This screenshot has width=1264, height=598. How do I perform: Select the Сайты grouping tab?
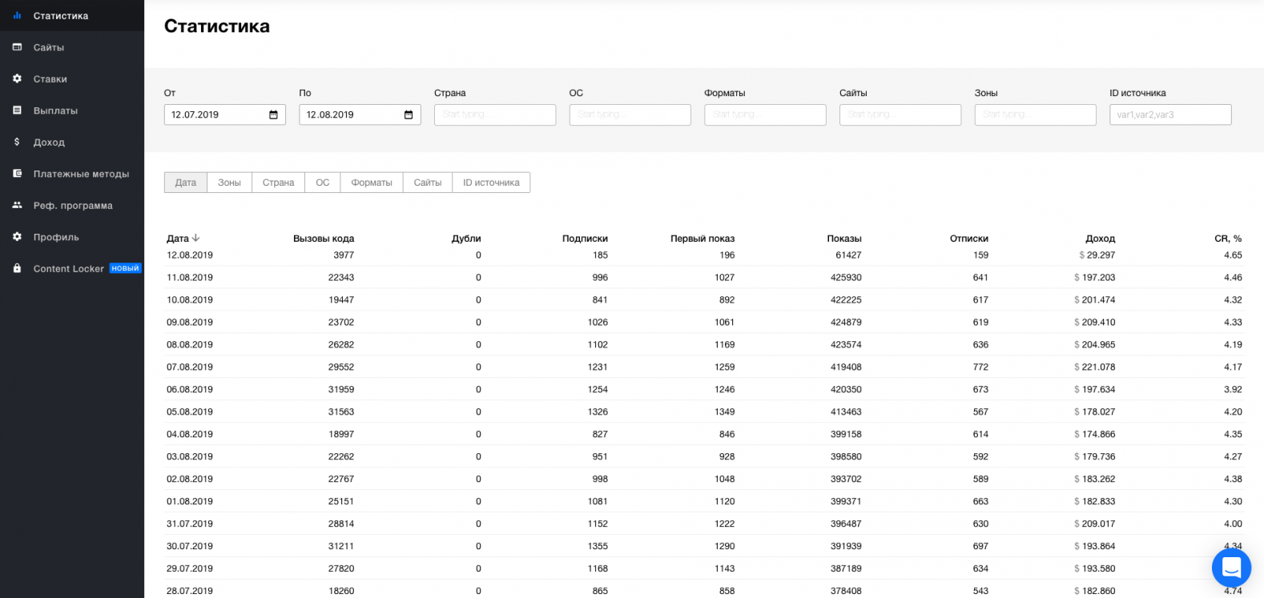click(428, 183)
